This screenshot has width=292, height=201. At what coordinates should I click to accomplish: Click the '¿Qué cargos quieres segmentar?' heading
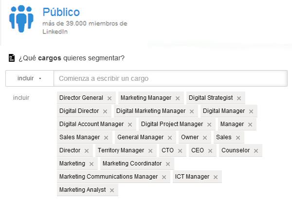click(72, 58)
